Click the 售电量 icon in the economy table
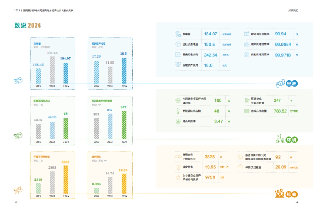 click(x=178, y=34)
